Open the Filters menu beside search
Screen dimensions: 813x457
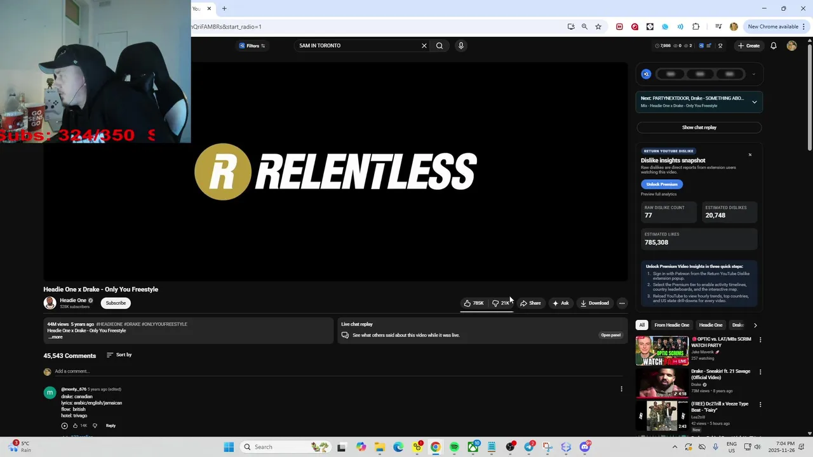pyautogui.click(x=252, y=46)
